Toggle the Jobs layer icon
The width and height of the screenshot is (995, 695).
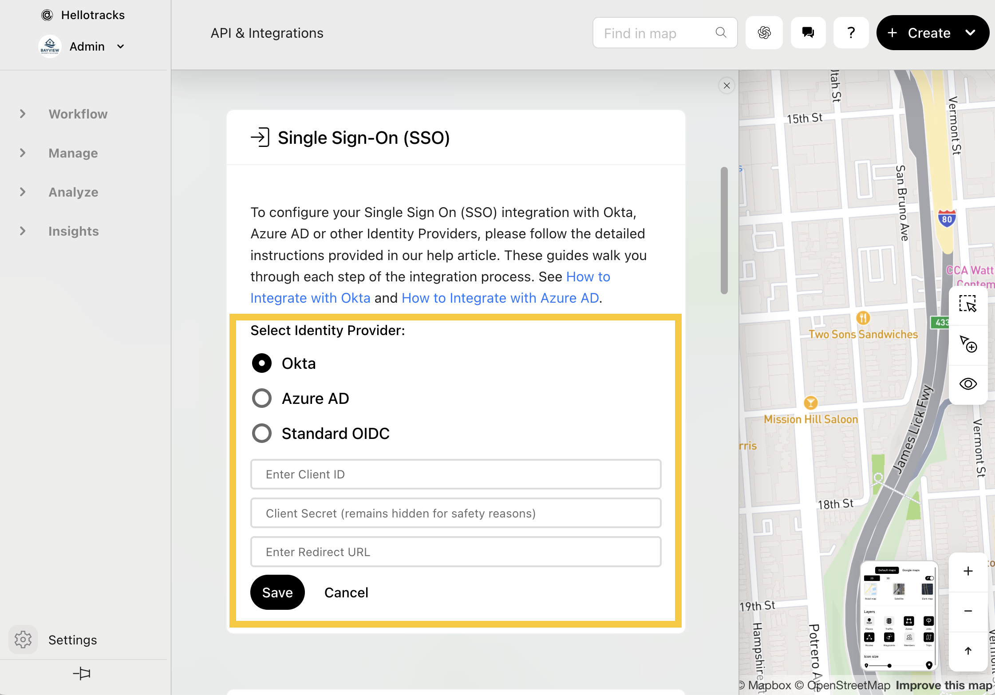click(x=929, y=621)
